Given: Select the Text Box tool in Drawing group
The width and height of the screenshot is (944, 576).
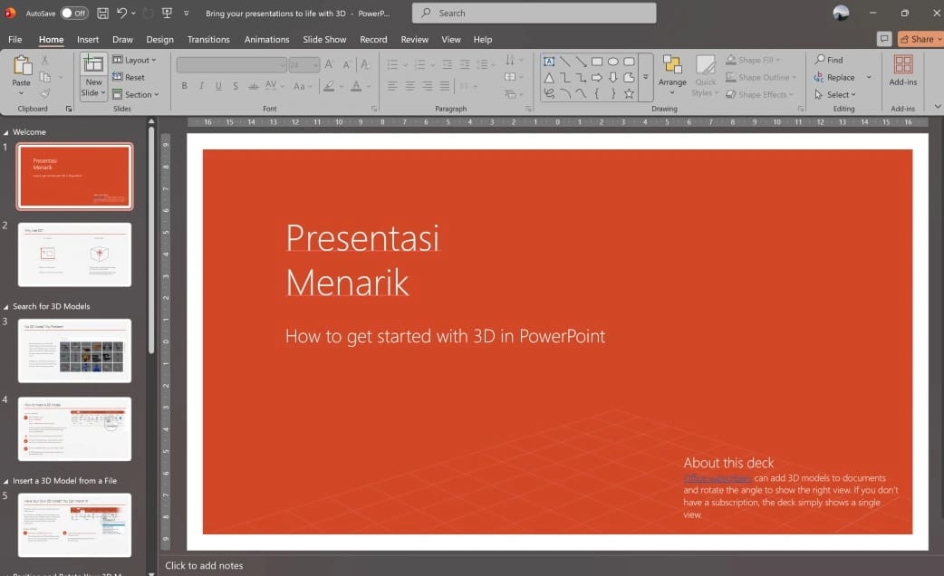Looking at the screenshot, I should pos(548,61).
